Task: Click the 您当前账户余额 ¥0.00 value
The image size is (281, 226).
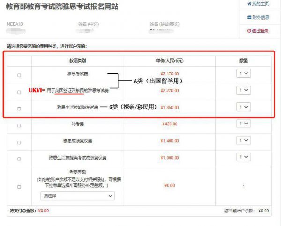Action: (264, 211)
